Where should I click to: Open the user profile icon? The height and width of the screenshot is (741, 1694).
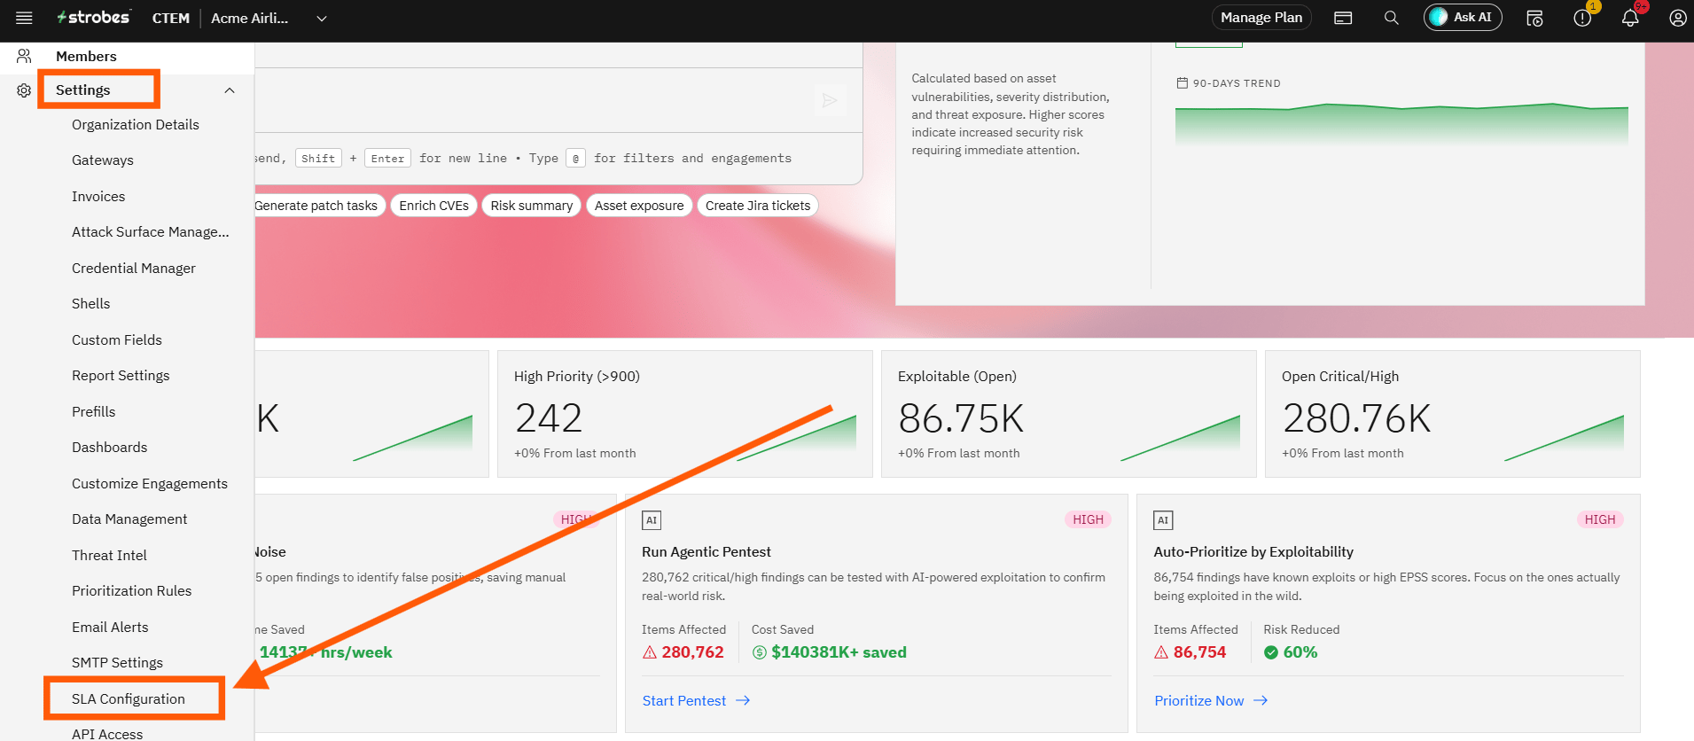pyautogui.click(x=1677, y=18)
